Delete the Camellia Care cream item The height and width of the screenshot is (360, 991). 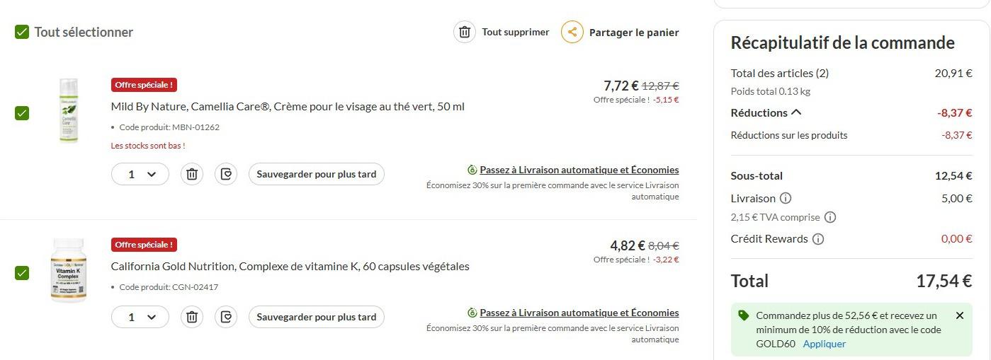click(x=191, y=174)
